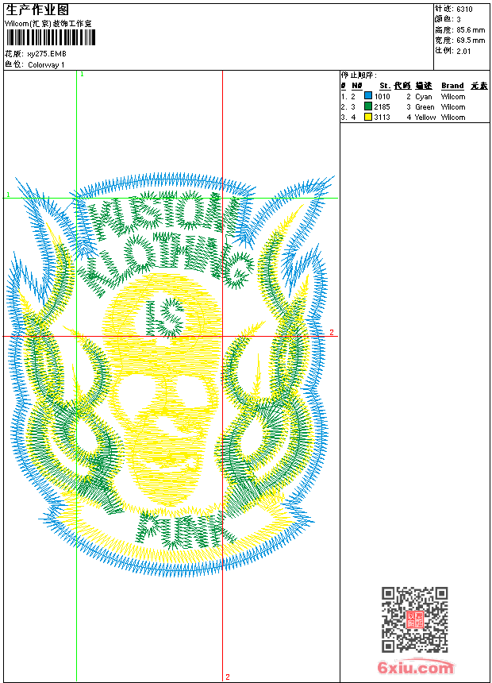Select thread code 2185 in Green row
Viewport: 492px width, 683px height.
(382, 106)
